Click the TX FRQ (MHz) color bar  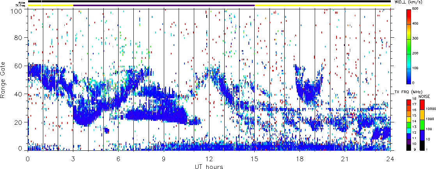[x=409, y=125]
